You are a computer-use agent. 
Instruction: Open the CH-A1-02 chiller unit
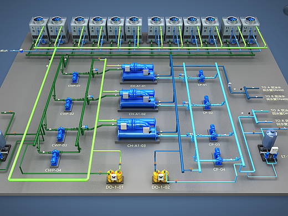[x=138, y=100]
